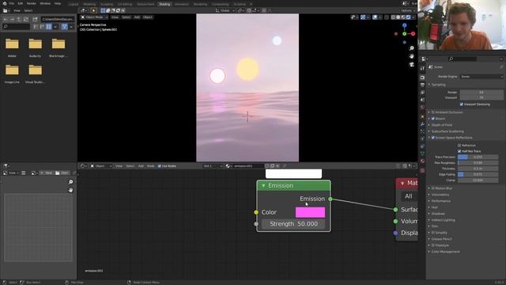Switch to the Shading workspace tab
506x285 pixels.
coord(164,4)
